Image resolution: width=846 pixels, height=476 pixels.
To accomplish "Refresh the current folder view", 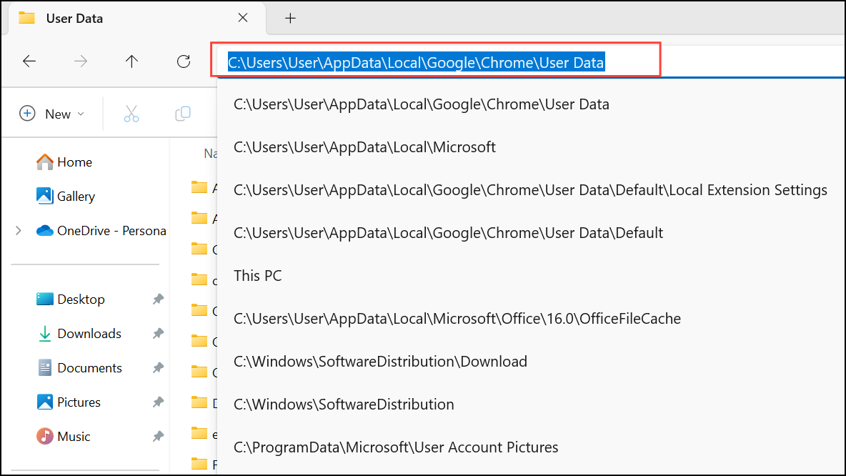I will [184, 61].
